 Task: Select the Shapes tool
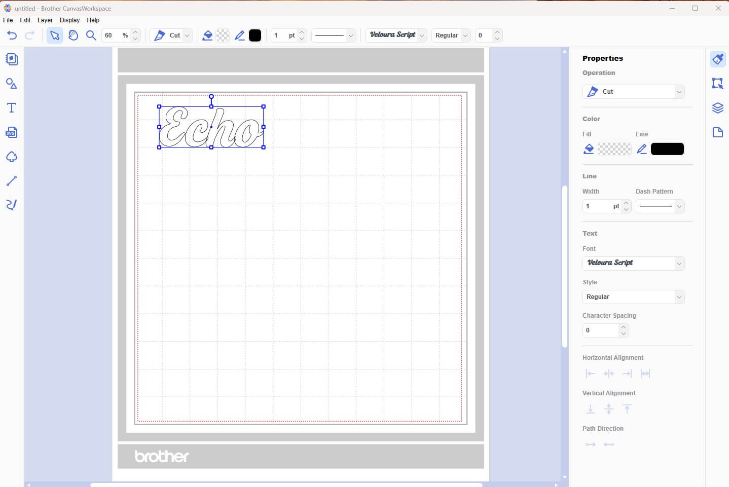11,84
